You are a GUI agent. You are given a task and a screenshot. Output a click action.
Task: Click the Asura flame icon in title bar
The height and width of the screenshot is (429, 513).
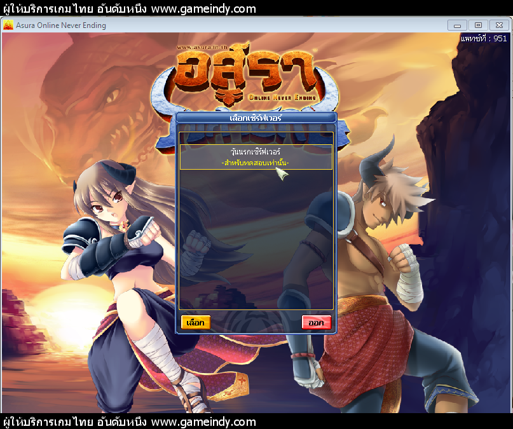pos(8,25)
